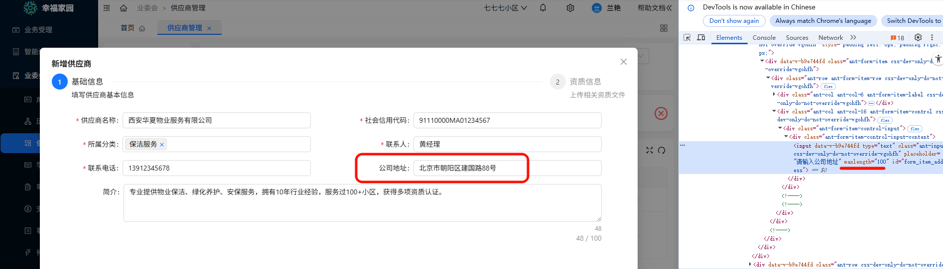Click the tab grid icon at right of tab bar

[x=664, y=28]
